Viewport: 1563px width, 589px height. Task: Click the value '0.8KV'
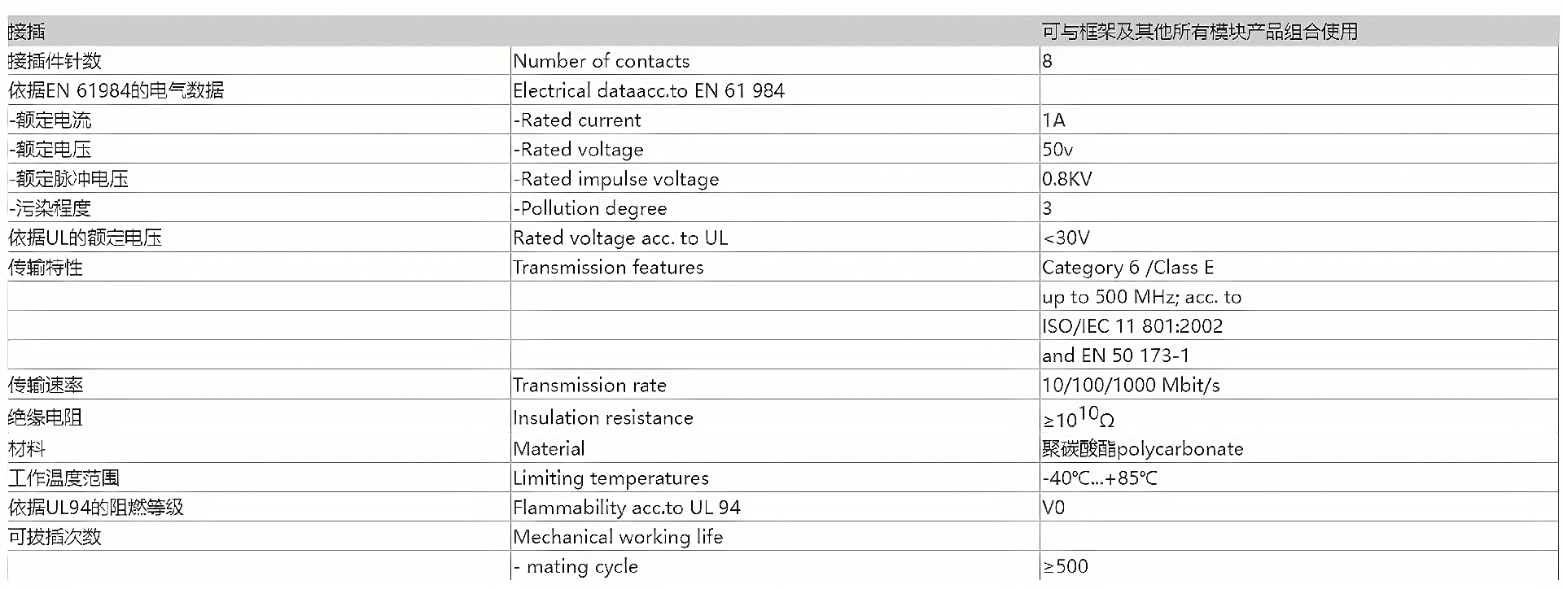pos(1067,179)
